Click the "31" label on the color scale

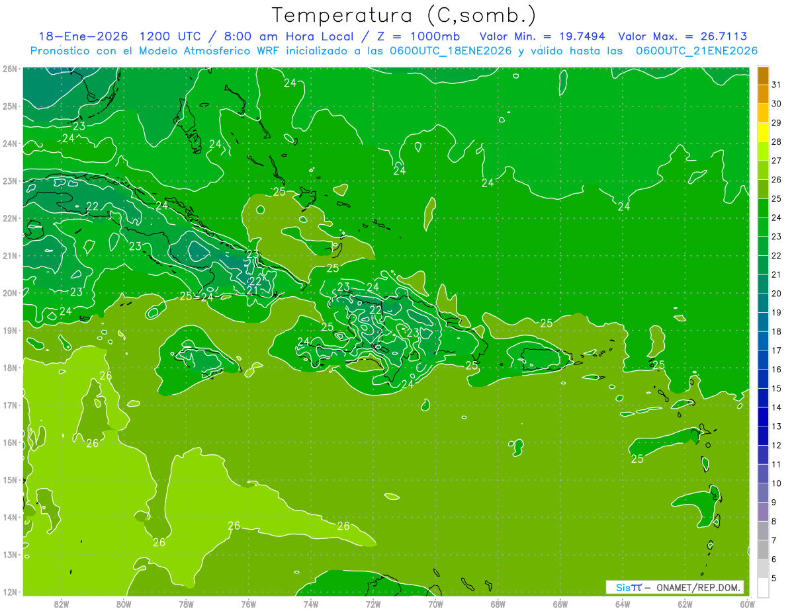[x=776, y=85]
